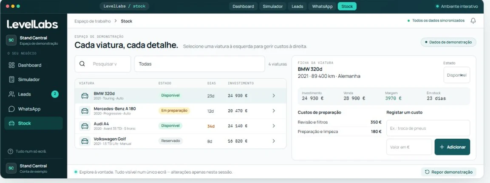490x183 pixels.
Task: Click the SC avatar beside Conta de exemplo
Action: pos(11,168)
